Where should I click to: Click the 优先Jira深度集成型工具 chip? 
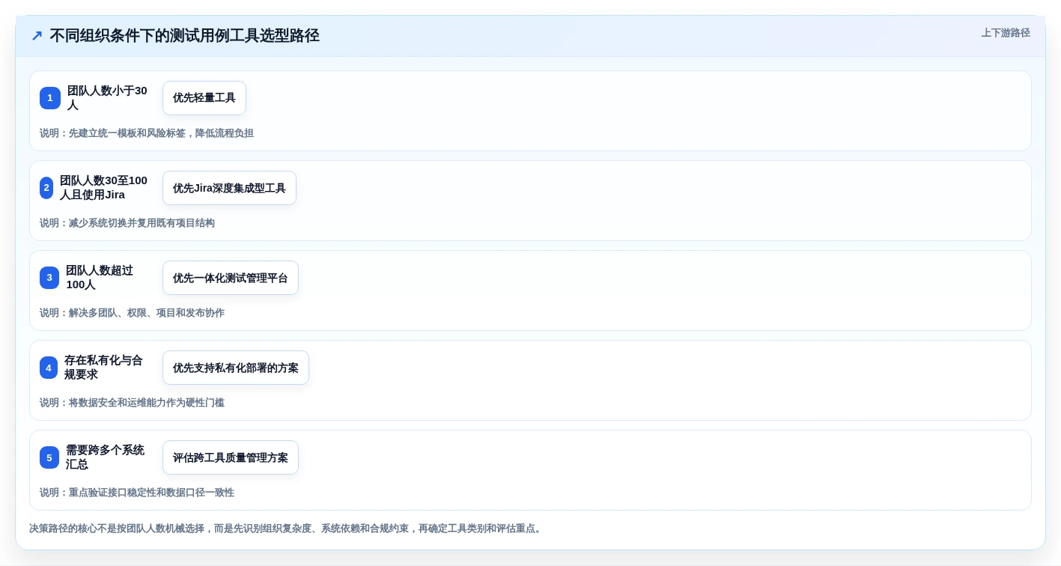[x=229, y=188]
